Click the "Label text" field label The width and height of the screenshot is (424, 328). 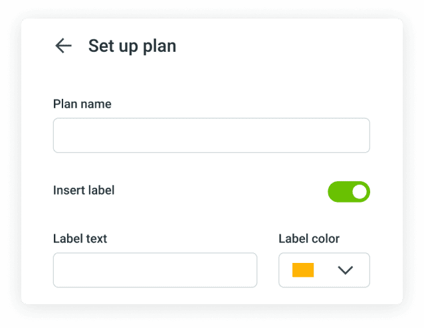point(80,239)
